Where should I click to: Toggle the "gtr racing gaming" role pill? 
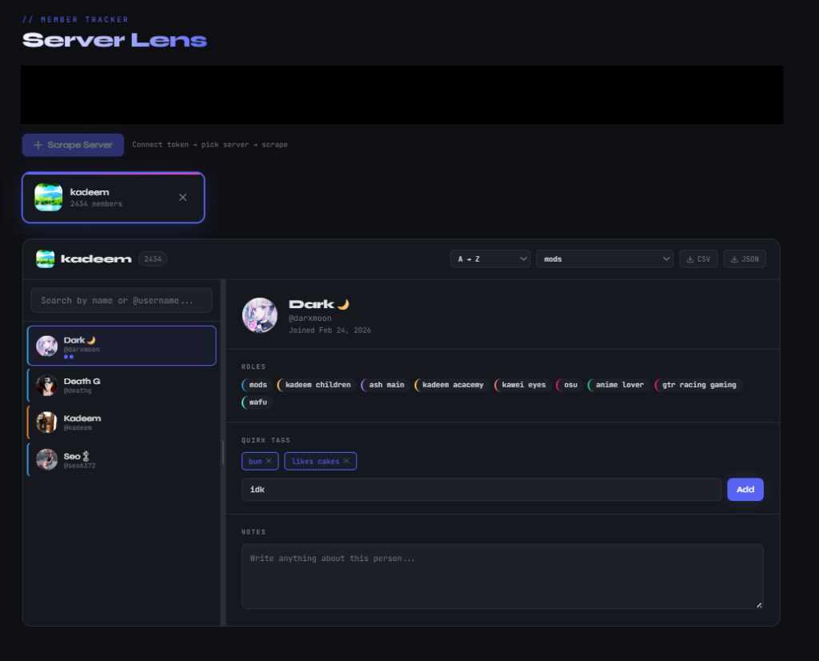(697, 385)
